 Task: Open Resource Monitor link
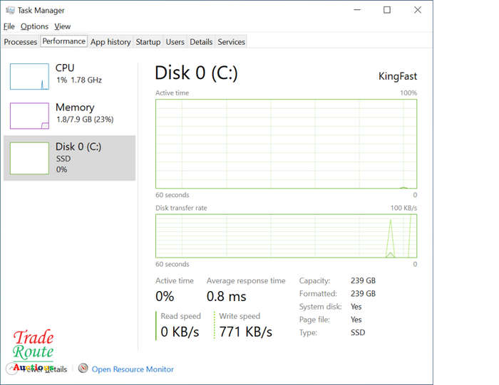(133, 369)
